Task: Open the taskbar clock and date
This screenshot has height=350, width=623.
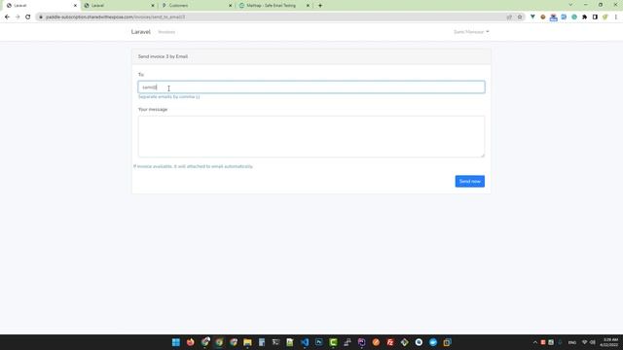Action: (x=609, y=342)
